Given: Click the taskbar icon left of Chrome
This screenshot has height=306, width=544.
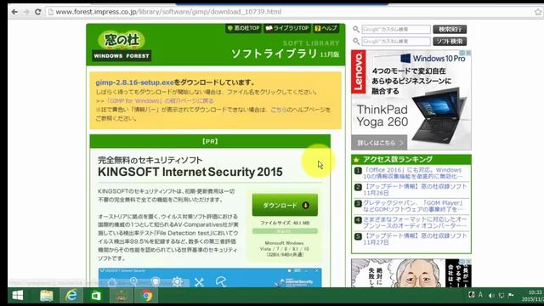Looking at the screenshot, I should pos(122,296).
